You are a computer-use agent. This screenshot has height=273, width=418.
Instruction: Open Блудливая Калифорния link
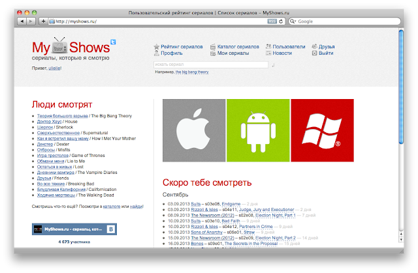pyautogui.click(x=61, y=190)
